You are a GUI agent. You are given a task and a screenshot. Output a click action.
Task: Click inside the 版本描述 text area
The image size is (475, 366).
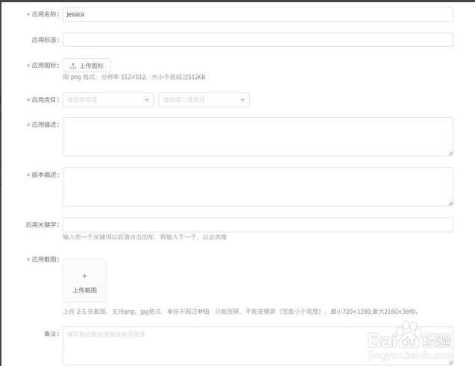tap(258, 187)
